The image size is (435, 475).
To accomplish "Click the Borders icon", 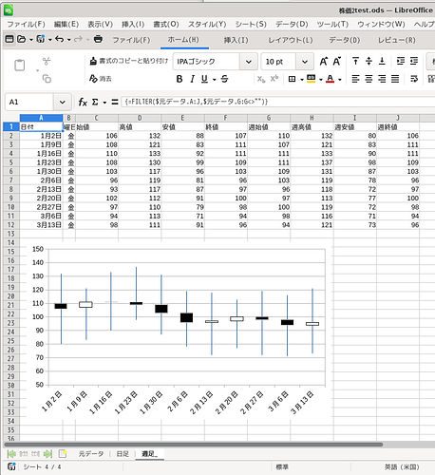I will (292, 79).
